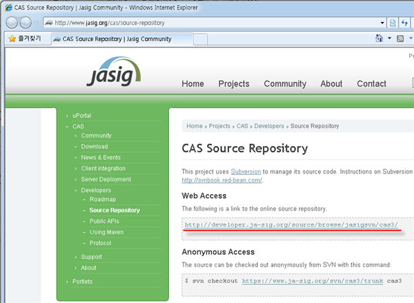Open Protocol sidebar item
Image resolution: width=414 pixels, height=303 pixels.
coord(100,243)
